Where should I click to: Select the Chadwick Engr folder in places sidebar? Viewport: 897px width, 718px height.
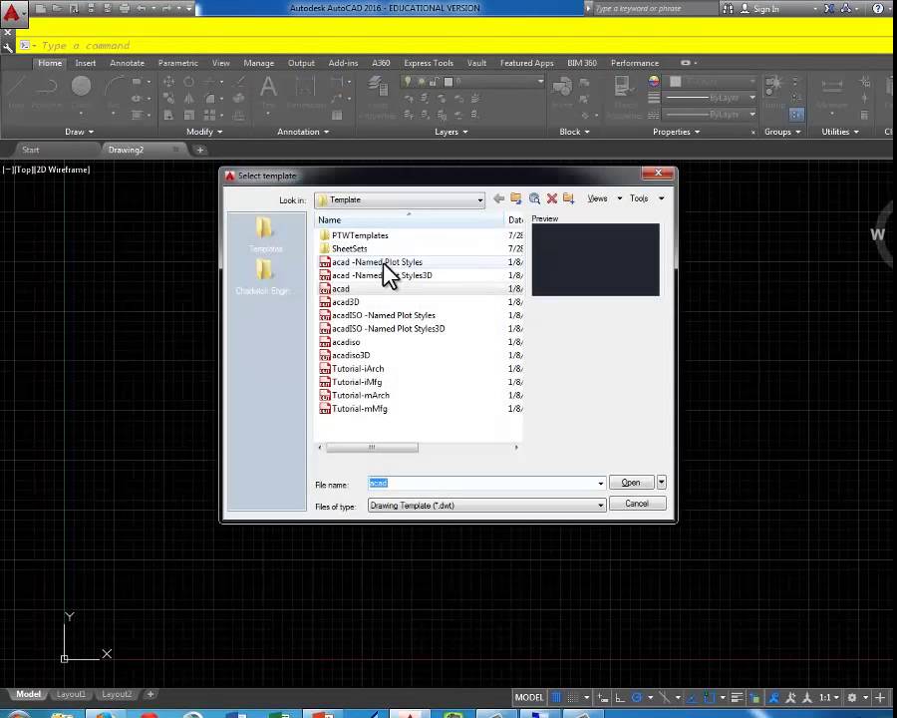point(264,276)
